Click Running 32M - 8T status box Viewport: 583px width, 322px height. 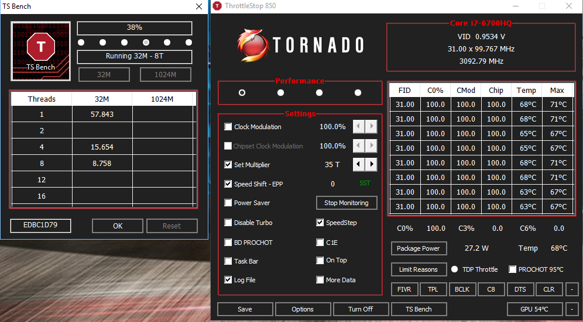click(x=135, y=57)
